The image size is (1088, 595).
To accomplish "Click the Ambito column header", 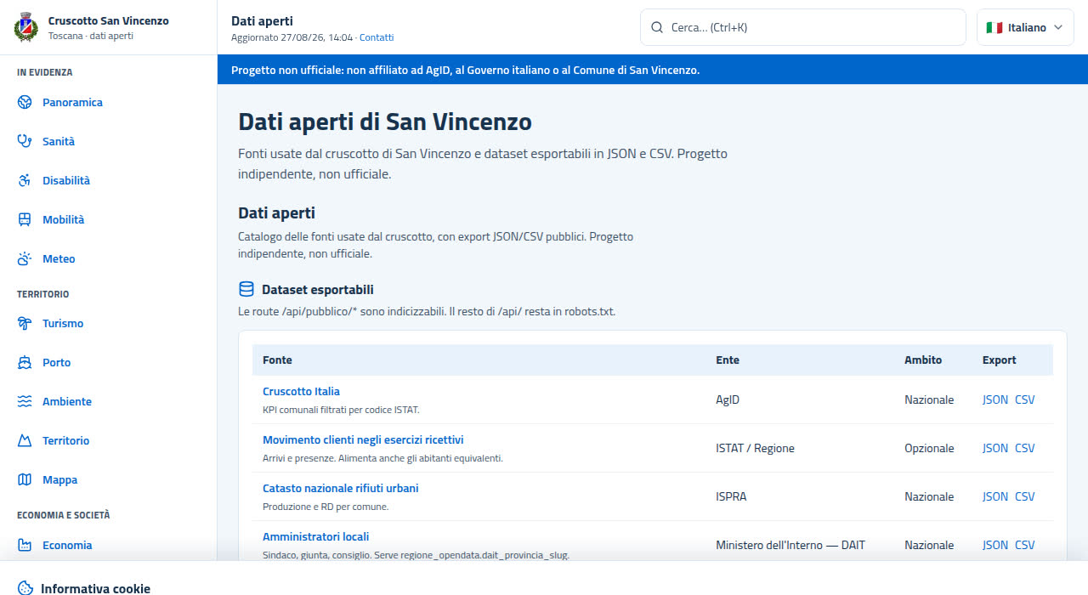I will [x=923, y=360].
